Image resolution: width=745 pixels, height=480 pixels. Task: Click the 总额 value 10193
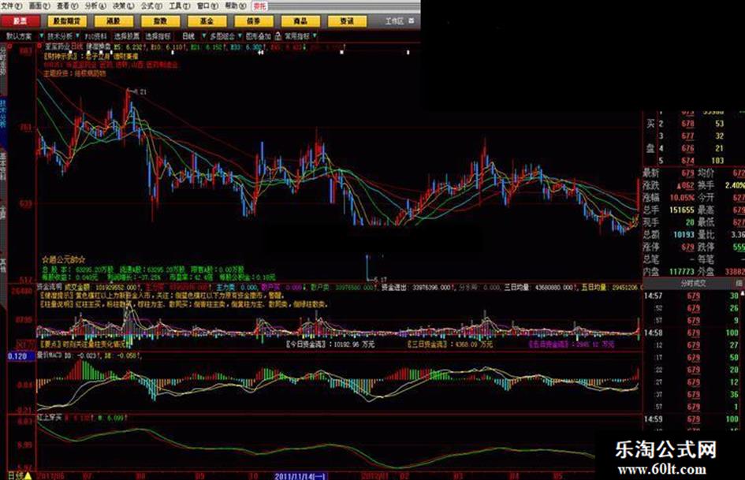tap(684, 234)
